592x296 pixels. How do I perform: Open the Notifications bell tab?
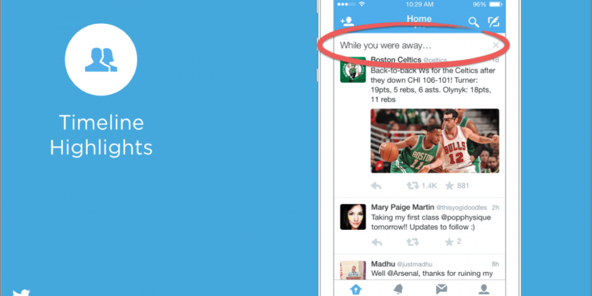[398, 289]
